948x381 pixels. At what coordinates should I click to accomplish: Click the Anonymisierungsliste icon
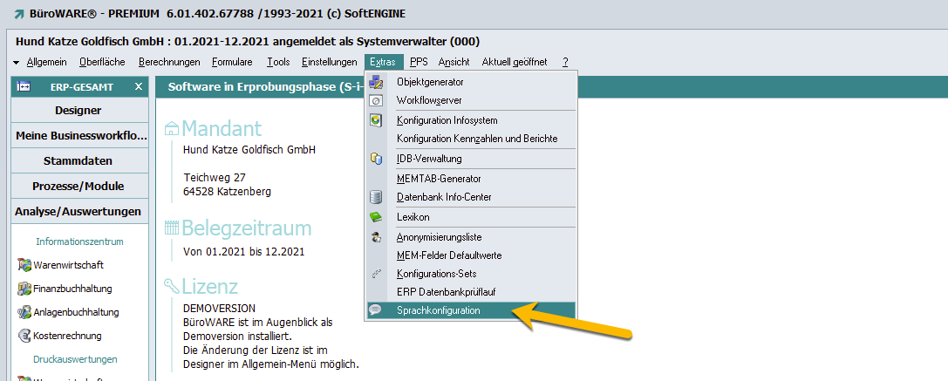[376, 237]
